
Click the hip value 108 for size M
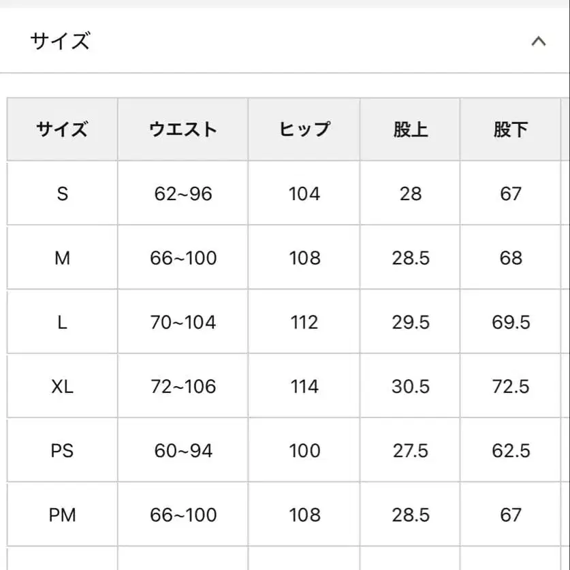[x=304, y=257]
